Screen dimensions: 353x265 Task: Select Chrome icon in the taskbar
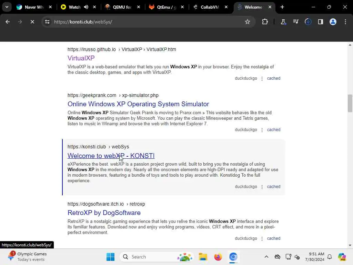click(x=233, y=257)
